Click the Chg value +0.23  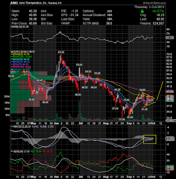coord(160,15)
